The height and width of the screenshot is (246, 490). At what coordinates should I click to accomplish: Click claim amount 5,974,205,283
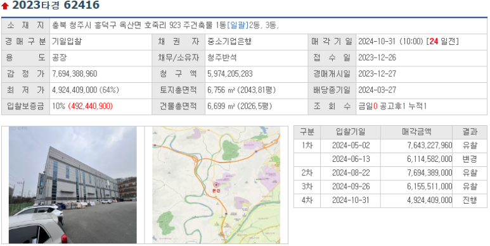(x=230, y=74)
